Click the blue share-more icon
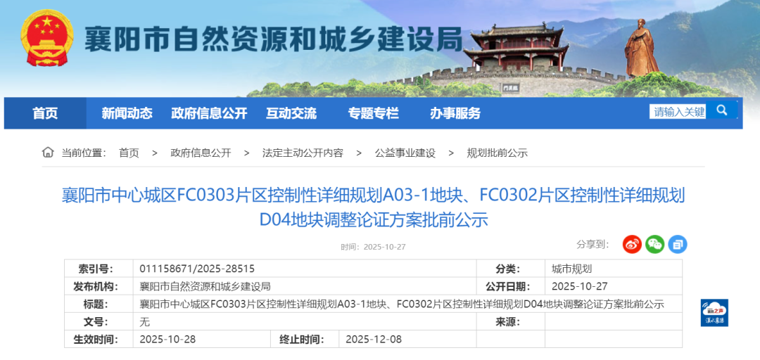This screenshot has height=360, width=760. coord(678,245)
